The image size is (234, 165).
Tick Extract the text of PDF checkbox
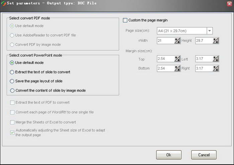(12, 102)
